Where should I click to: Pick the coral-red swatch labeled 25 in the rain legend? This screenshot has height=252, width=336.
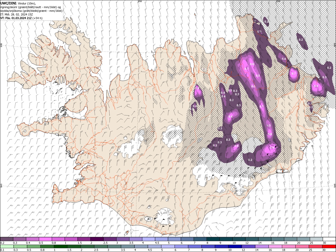tap(316, 246)
